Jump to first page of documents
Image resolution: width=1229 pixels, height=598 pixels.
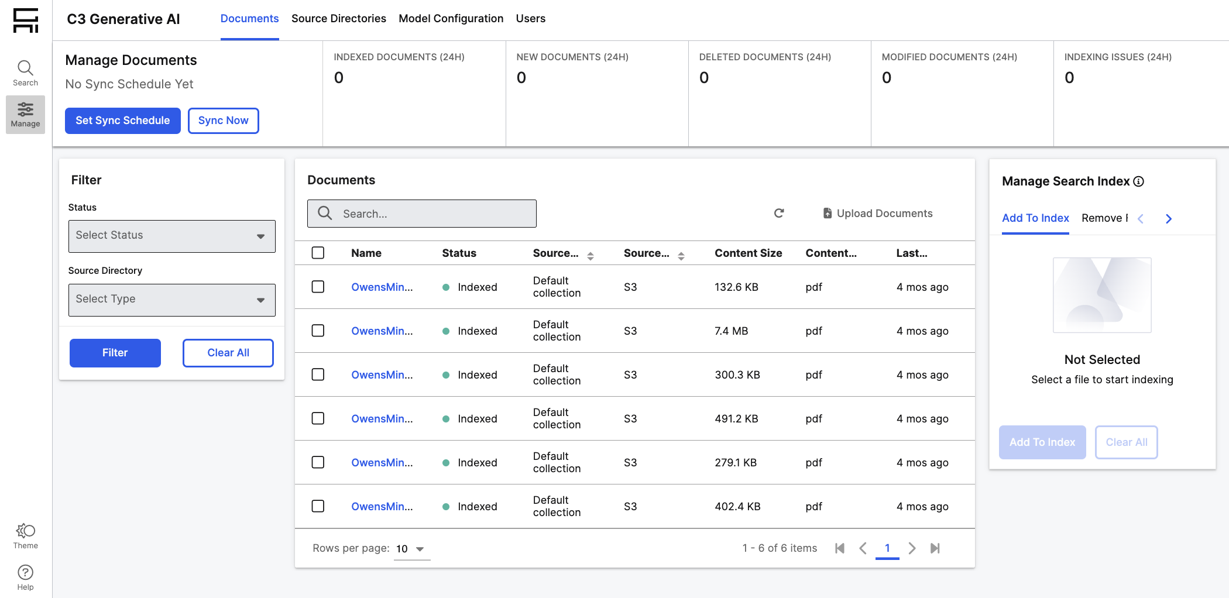[x=840, y=548]
